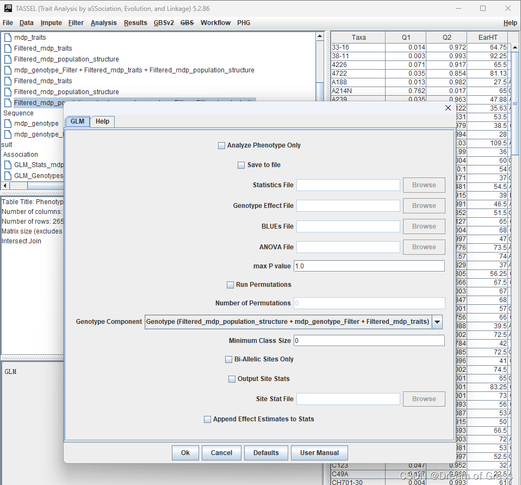Click the file icon beside GLM_Stats_mdp

[8, 165]
